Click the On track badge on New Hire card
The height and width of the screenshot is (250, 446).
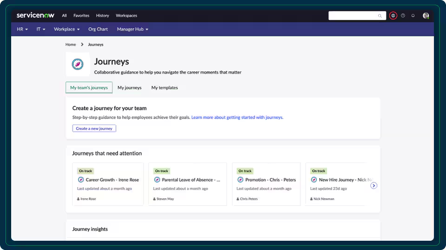coord(319,171)
